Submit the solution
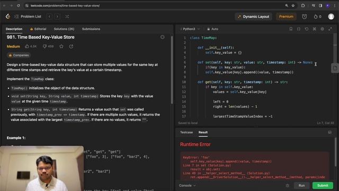Image resolution: width=339 pixels, height=191 pixels. 323,186
